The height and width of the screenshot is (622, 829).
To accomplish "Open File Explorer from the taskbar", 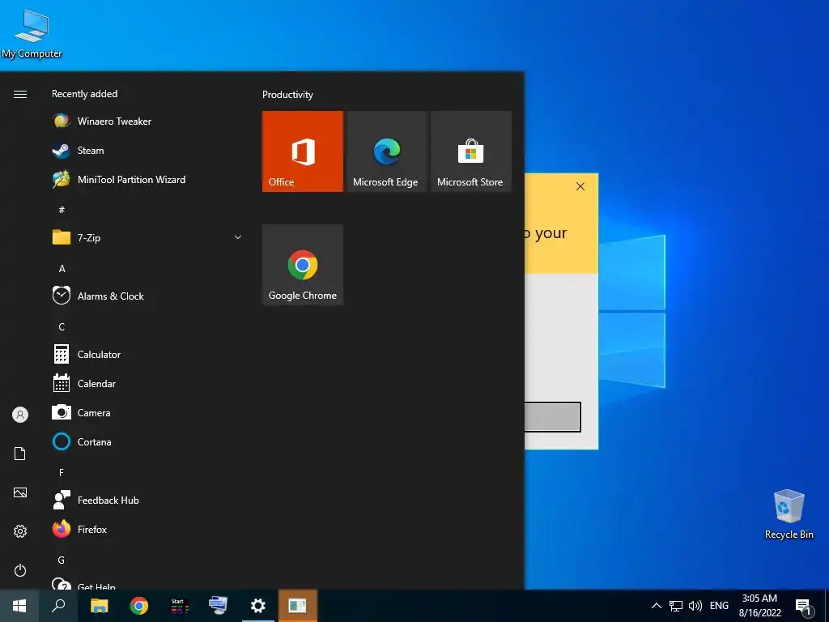I will pyautogui.click(x=99, y=606).
